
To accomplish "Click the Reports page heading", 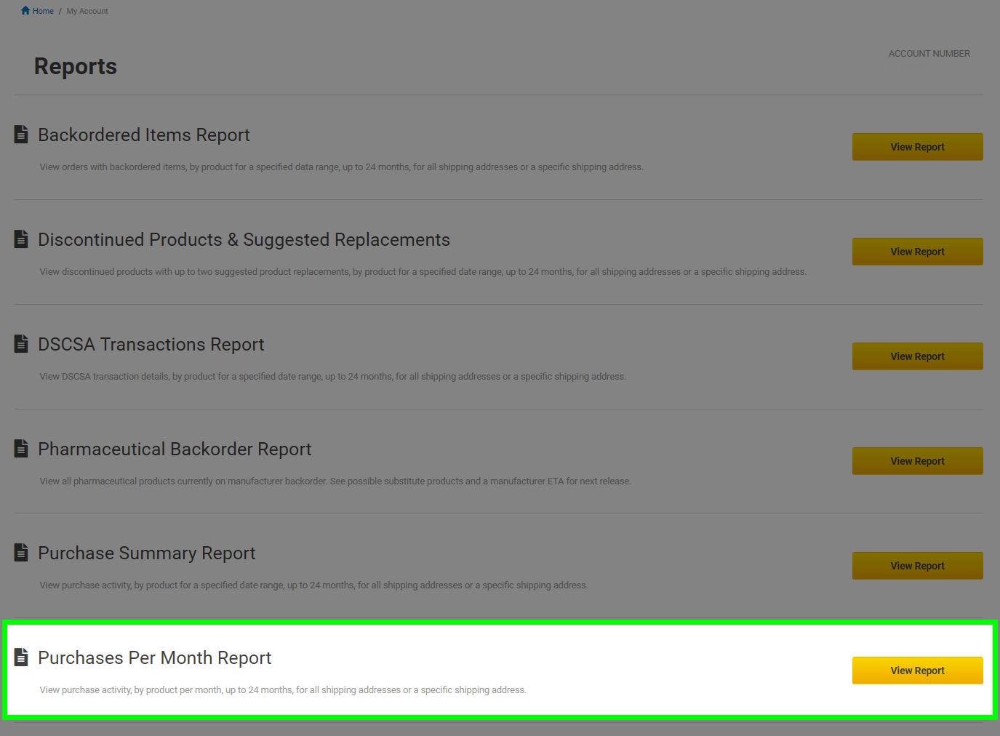I will [76, 66].
